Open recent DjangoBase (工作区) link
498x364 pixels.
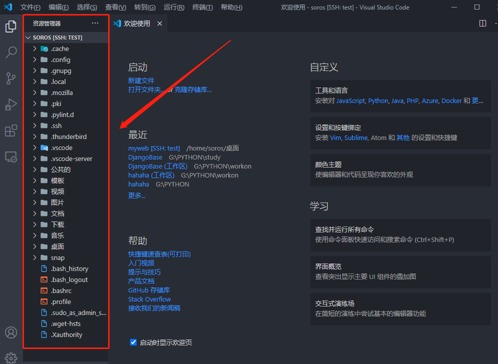coord(158,166)
